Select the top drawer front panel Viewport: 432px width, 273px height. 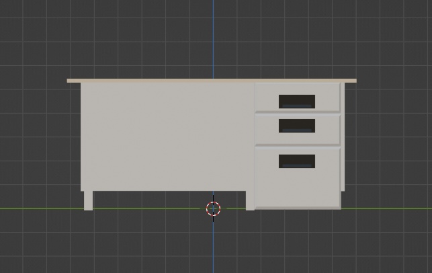click(x=297, y=97)
